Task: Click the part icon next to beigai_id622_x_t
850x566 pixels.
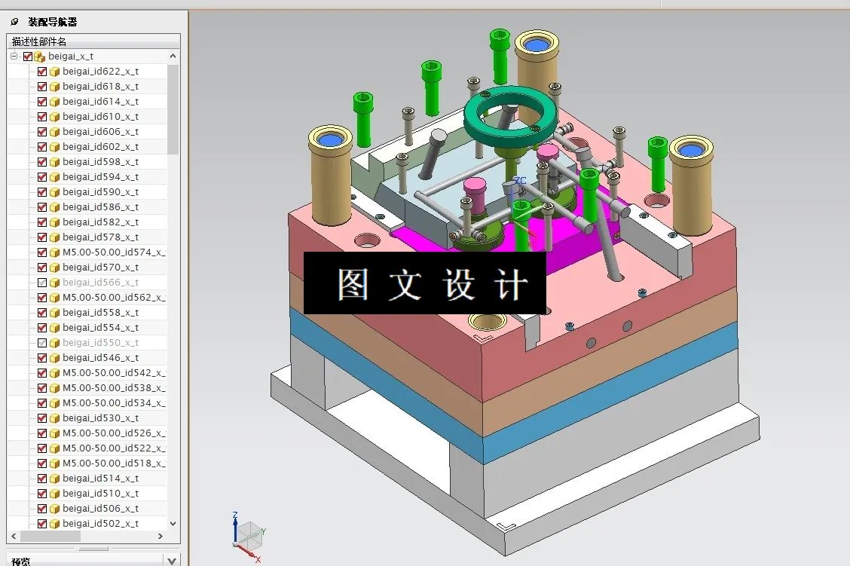Action: tap(54, 71)
